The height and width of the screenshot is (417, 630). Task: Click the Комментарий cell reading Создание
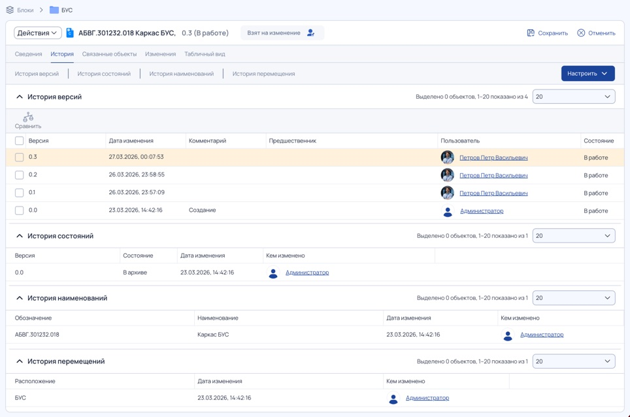(203, 210)
